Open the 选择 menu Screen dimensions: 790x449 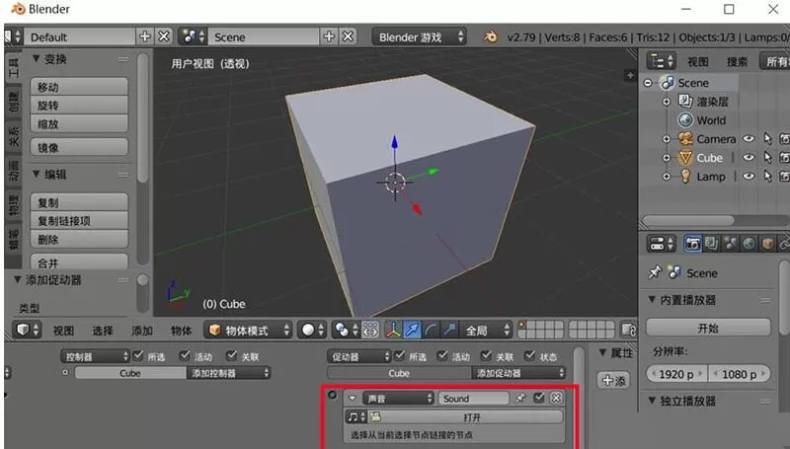[x=103, y=331]
